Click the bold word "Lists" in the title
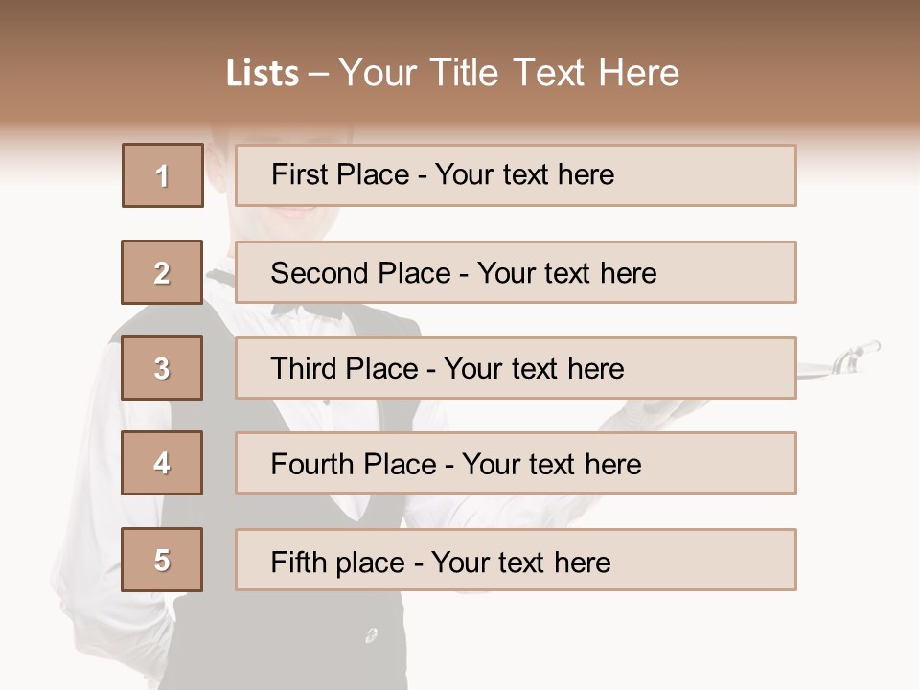920x690 pixels. point(263,74)
